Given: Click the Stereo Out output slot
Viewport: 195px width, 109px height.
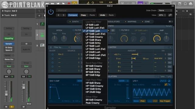Looking at the screenshot, I should 9,59.
